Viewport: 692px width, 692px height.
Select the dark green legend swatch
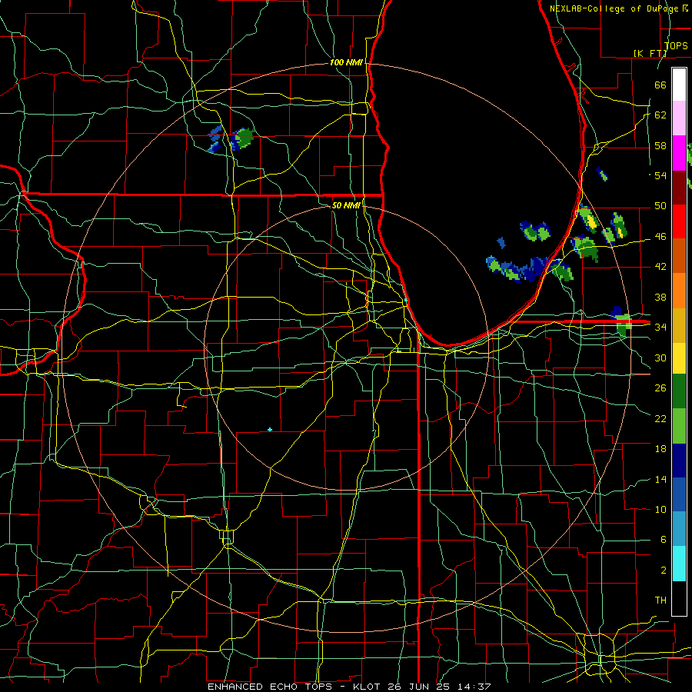tap(679, 391)
